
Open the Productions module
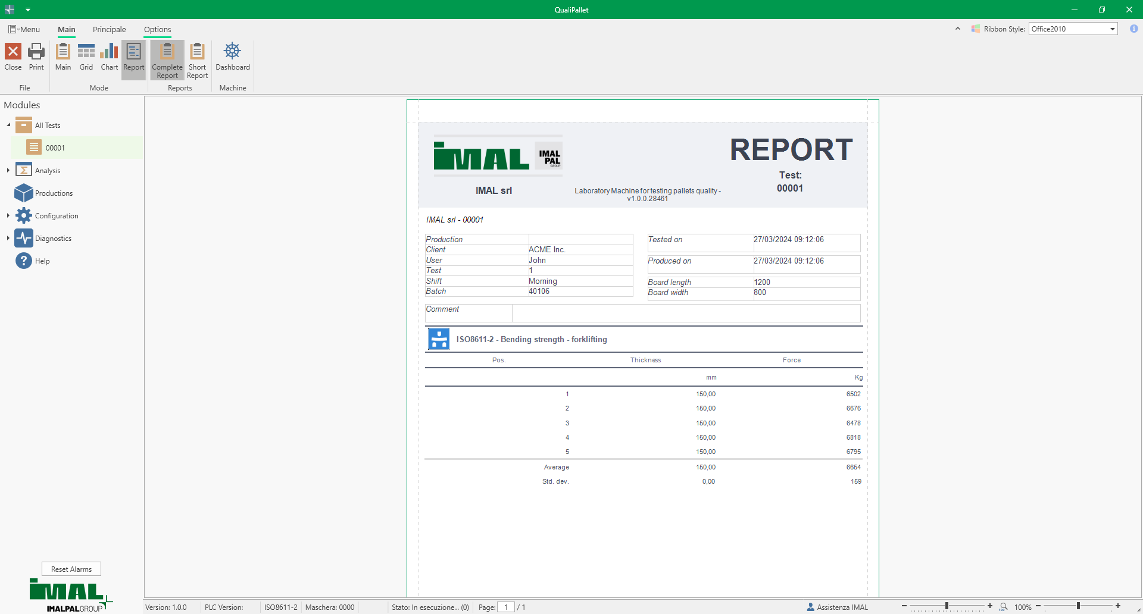tap(54, 193)
